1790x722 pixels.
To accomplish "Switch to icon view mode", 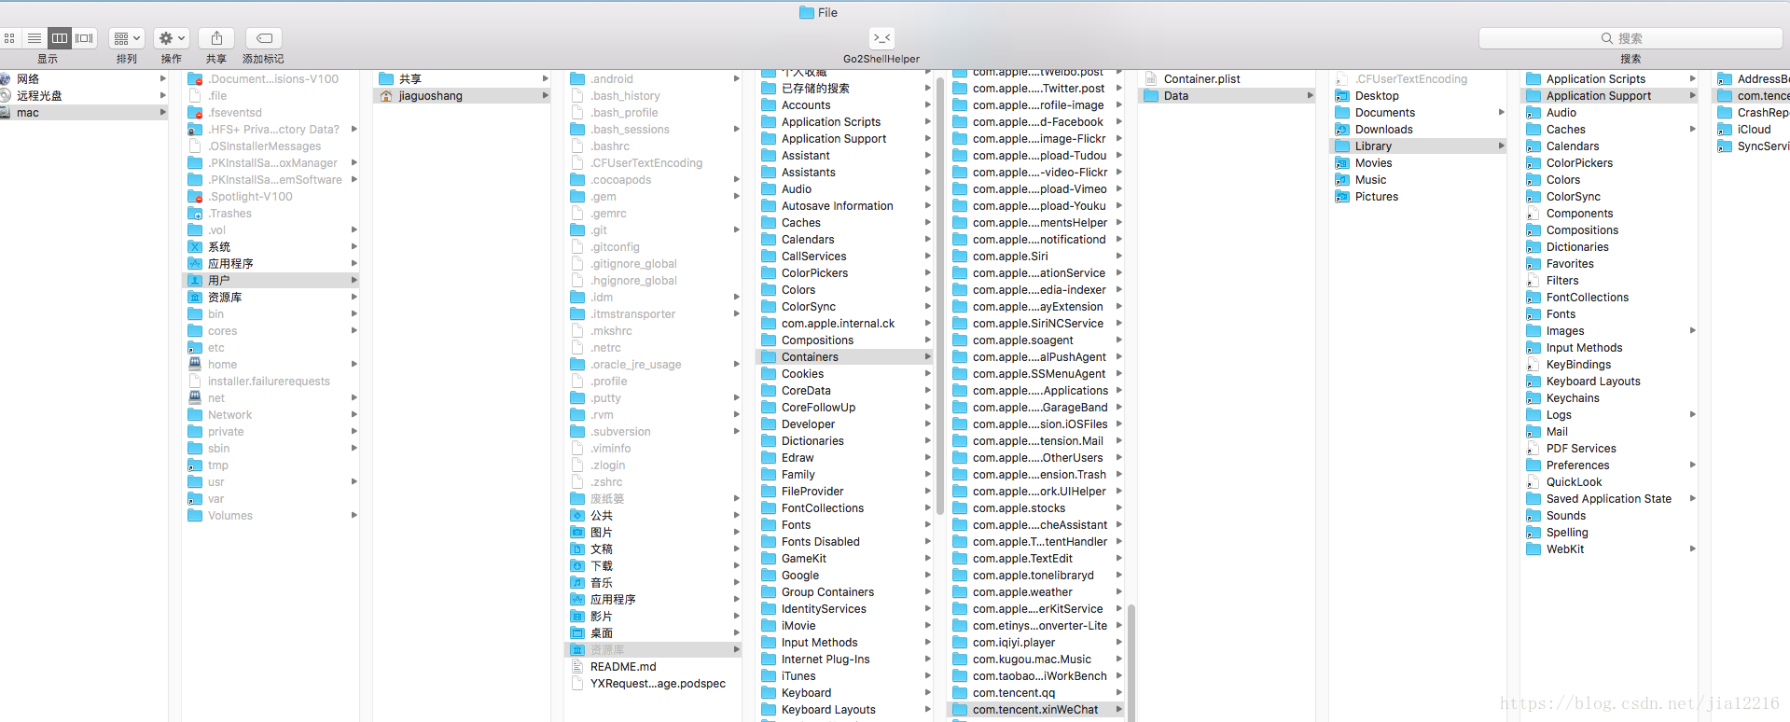I will pyautogui.click(x=9, y=38).
